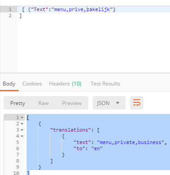Select the Pretty view button

tap(18, 103)
